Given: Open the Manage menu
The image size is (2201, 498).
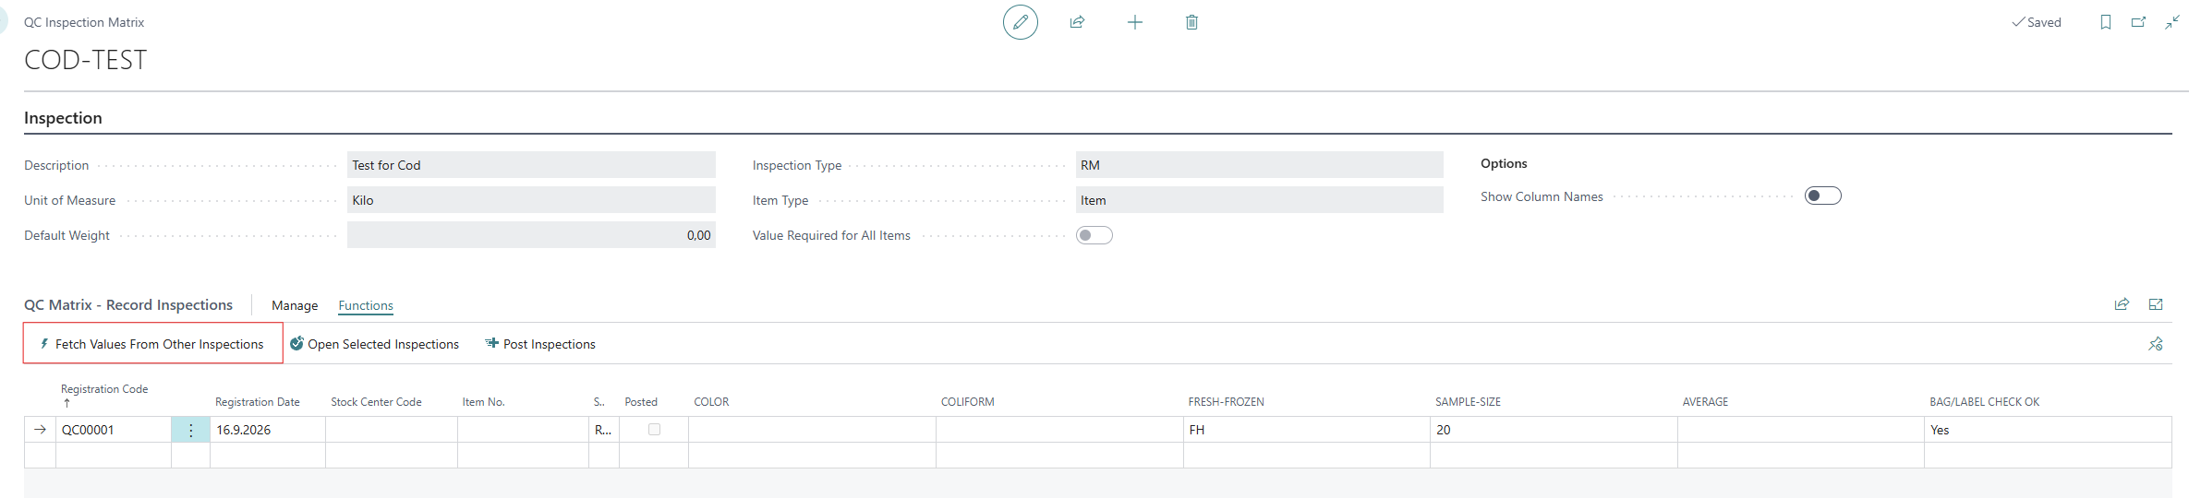Looking at the screenshot, I should [295, 305].
